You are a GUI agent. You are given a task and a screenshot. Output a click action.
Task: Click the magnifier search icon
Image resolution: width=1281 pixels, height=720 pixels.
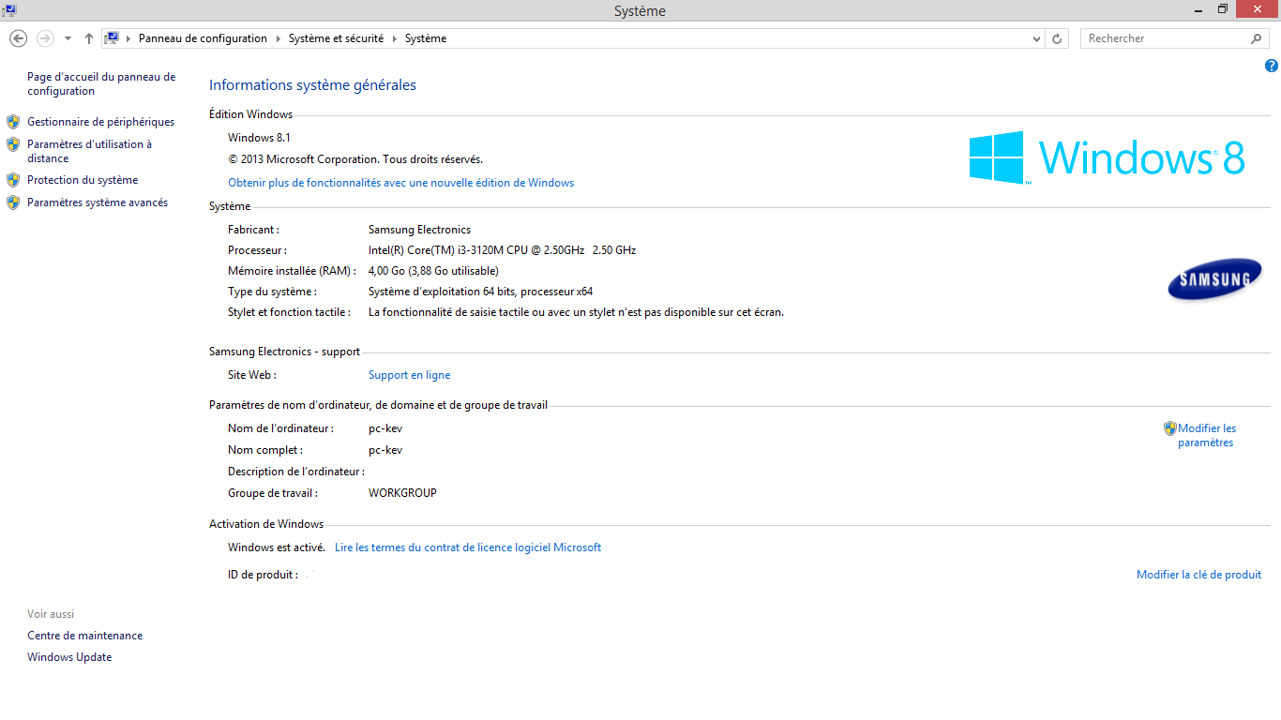pyautogui.click(x=1257, y=38)
